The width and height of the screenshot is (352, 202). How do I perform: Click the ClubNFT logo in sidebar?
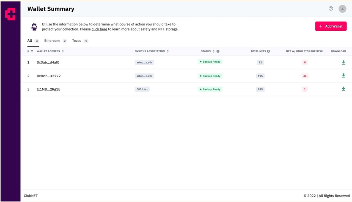10,14
